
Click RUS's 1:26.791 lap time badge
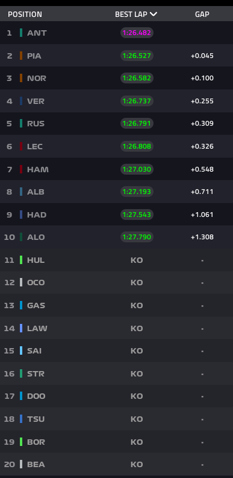(x=137, y=123)
